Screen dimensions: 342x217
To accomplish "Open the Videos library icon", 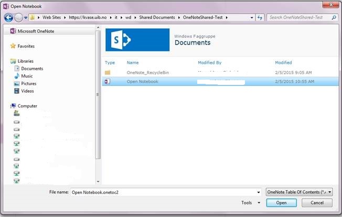I will (16, 91).
